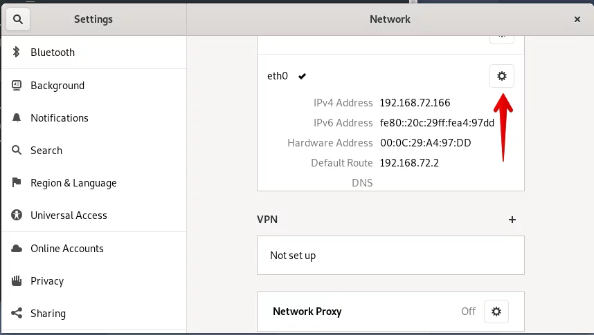Click the Bluetooth icon in sidebar
The height and width of the screenshot is (335, 594).
click(17, 52)
